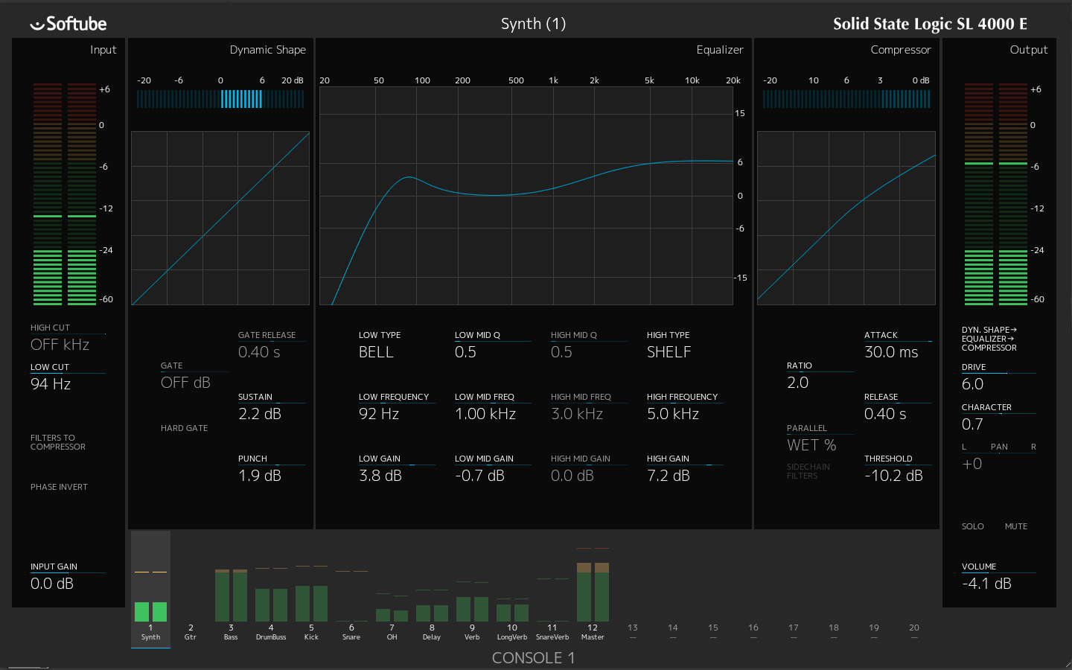Click the Softube logo
This screenshot has width=1072, height=670.
(68, 24)
